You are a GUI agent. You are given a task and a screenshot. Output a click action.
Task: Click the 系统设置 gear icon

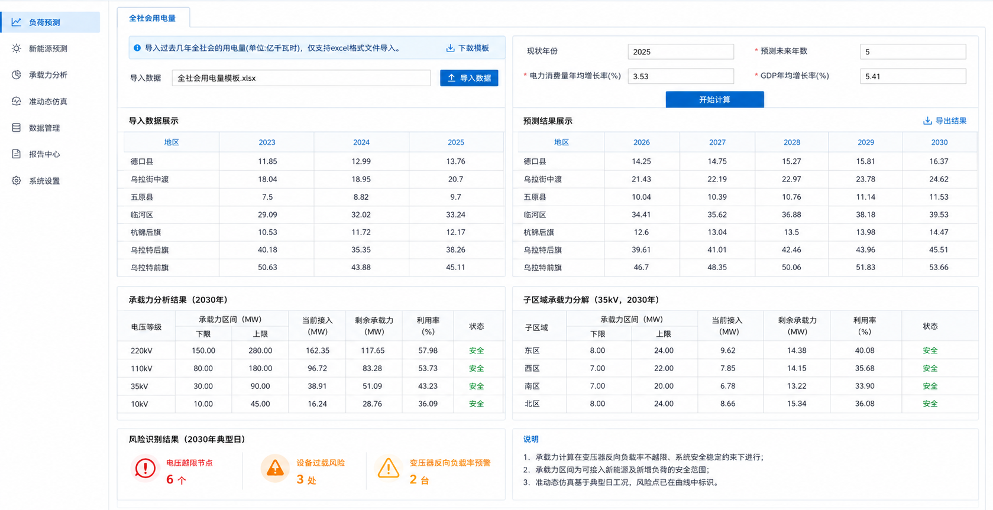pyautogui.click(x=17, y=181)
